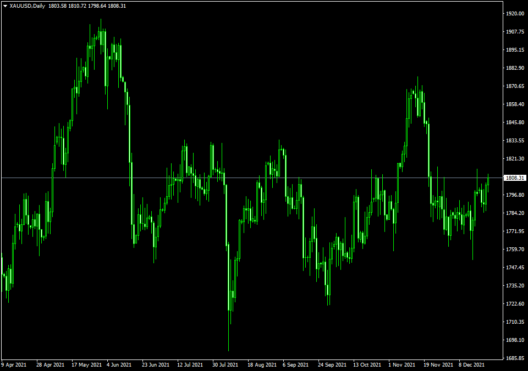Click the 19 Nov 2021 date label
528x371 pixels.
tap(438, 365)
